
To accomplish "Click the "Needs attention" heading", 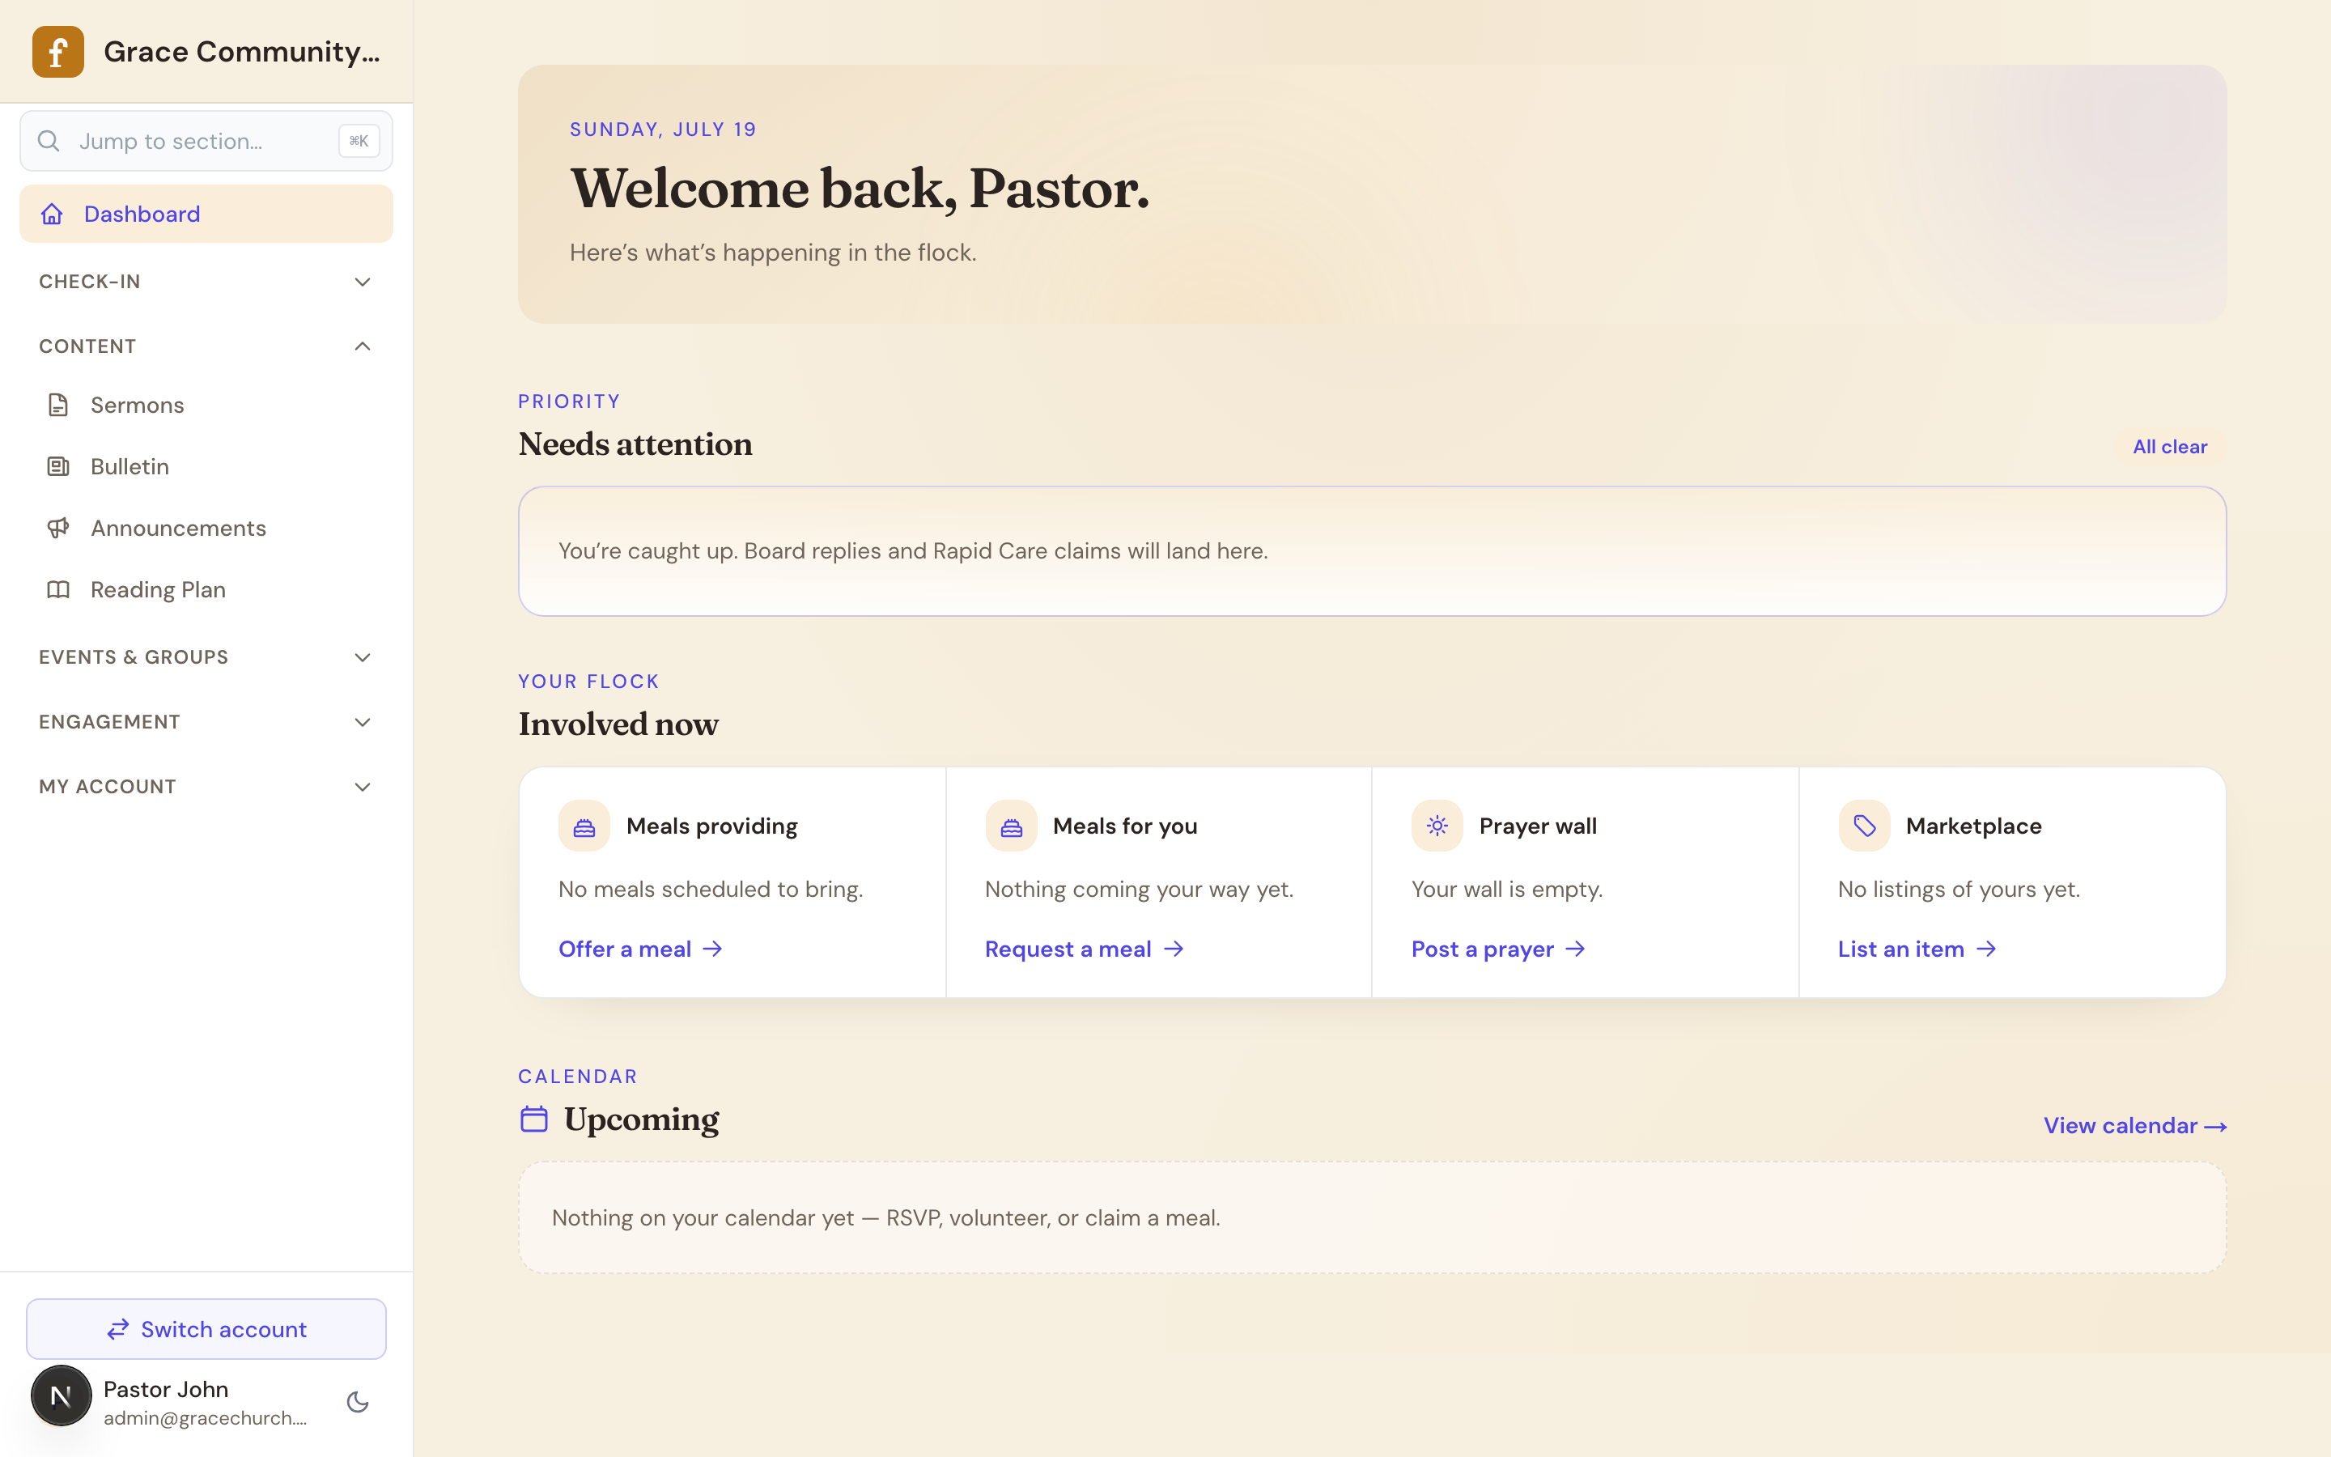I will [635, 444].
